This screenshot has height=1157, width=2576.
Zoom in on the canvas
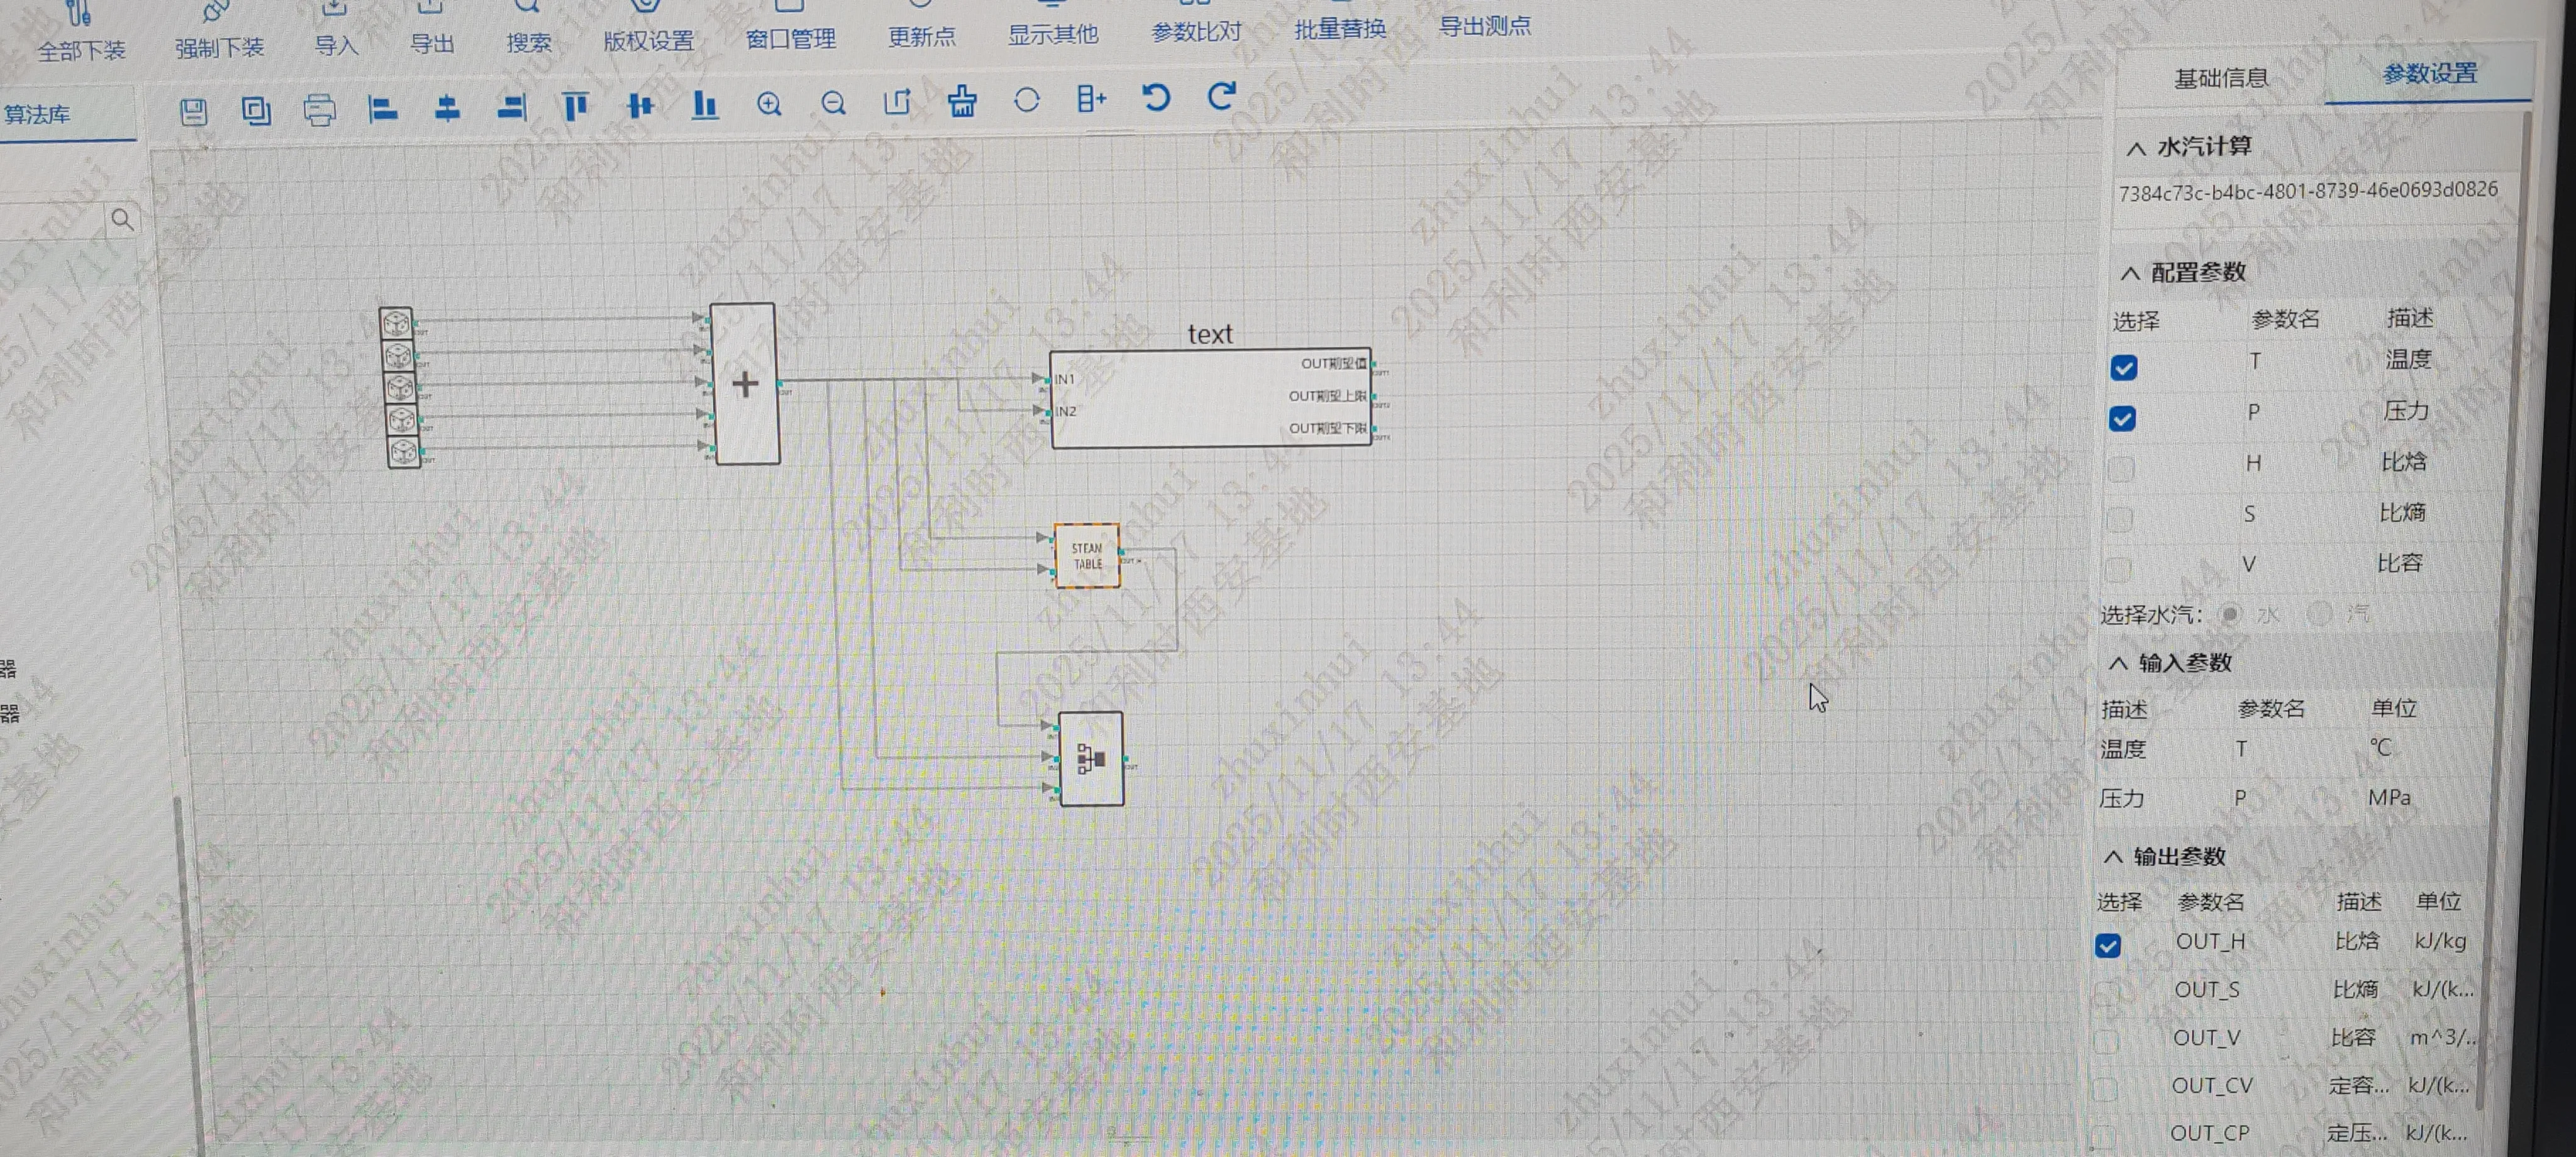pyautogui.click(x=769, y=104)
